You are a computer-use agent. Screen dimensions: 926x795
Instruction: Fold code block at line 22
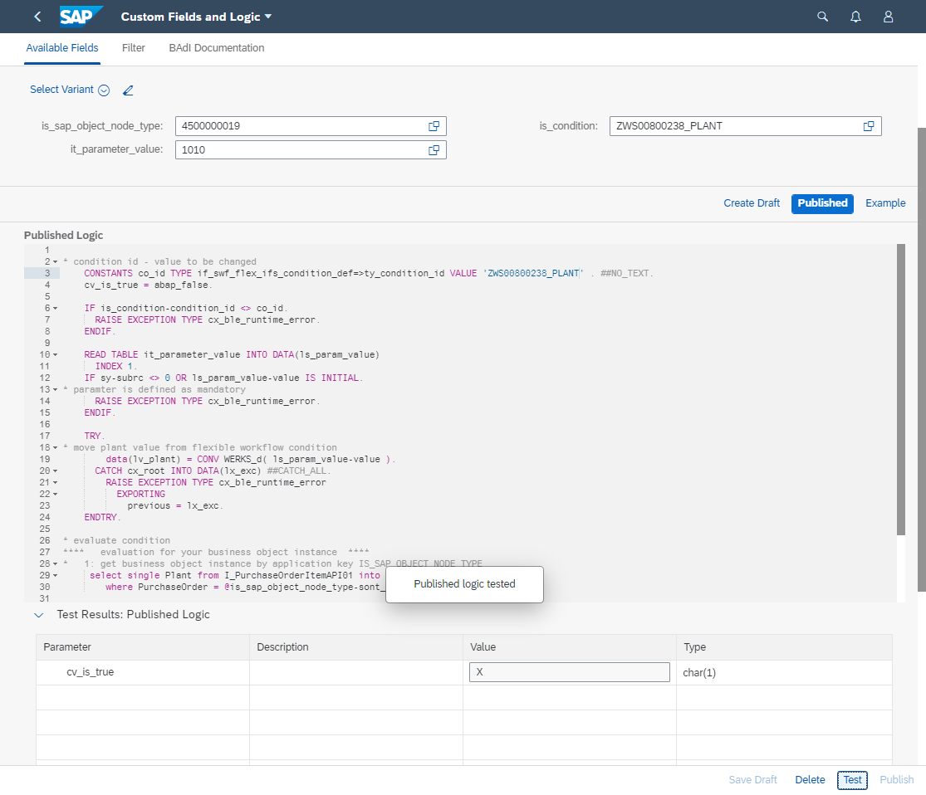pyautogui.click(x=56, y=494)
